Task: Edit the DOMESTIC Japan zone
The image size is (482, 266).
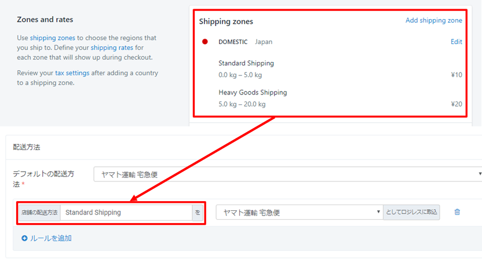Action: (456, 42)
